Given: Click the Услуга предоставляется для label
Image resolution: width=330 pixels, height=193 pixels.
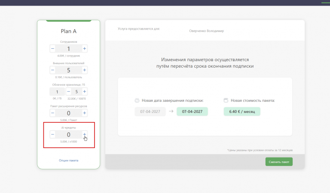Looking at the screenshot, I should (x=139, y=29).
